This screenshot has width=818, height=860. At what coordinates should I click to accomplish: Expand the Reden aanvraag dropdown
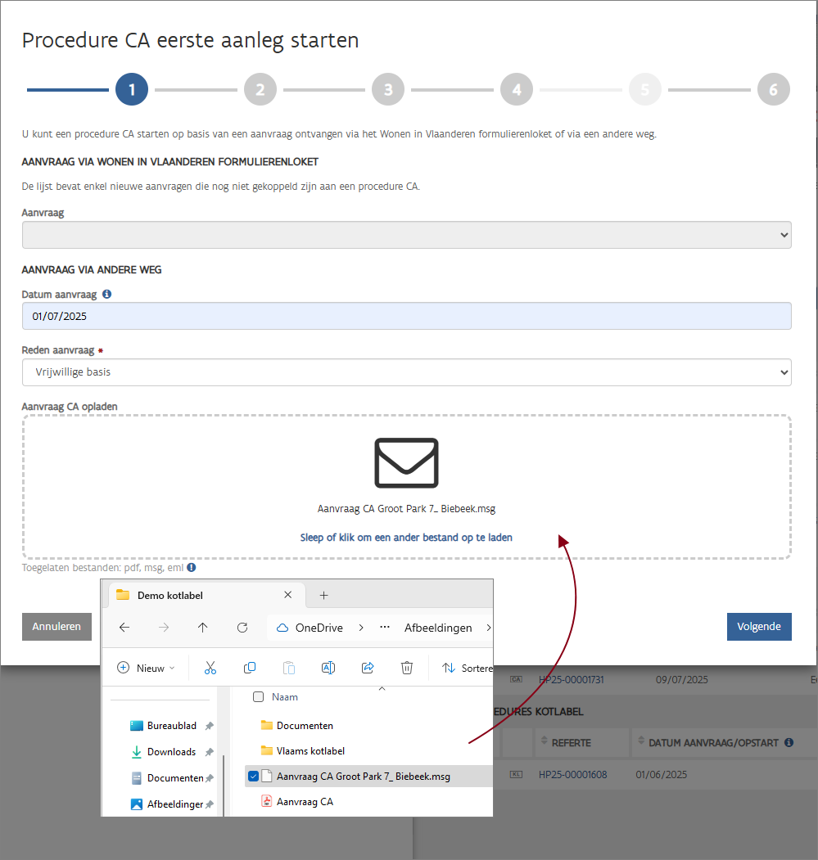point(406,372)
